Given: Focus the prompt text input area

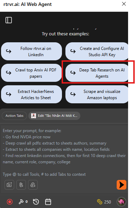Looking at the screenshot, I should click(x=64, y=152).
